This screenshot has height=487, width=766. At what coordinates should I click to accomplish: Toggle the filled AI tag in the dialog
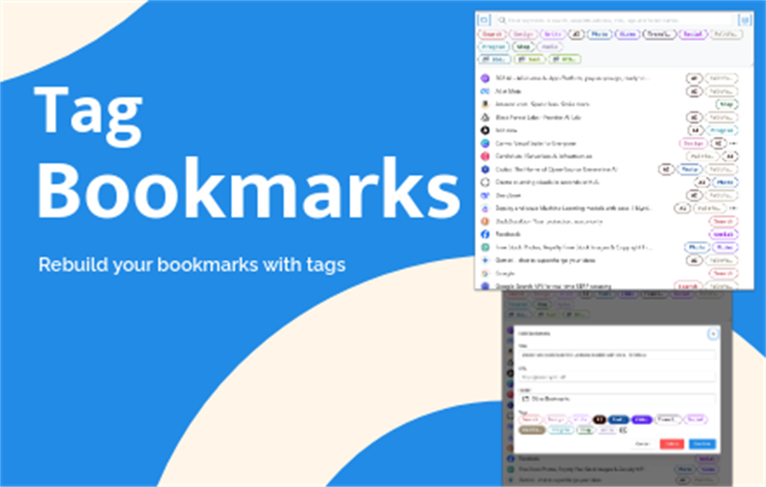coord(599,419)
